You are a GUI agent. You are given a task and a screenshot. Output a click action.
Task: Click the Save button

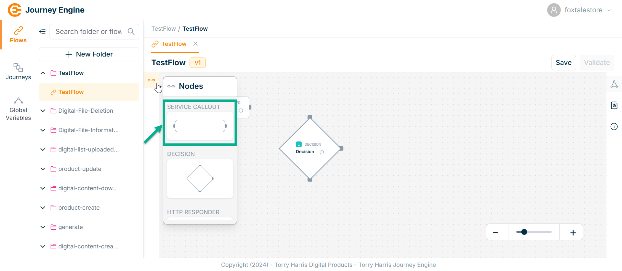coord(563,63)
